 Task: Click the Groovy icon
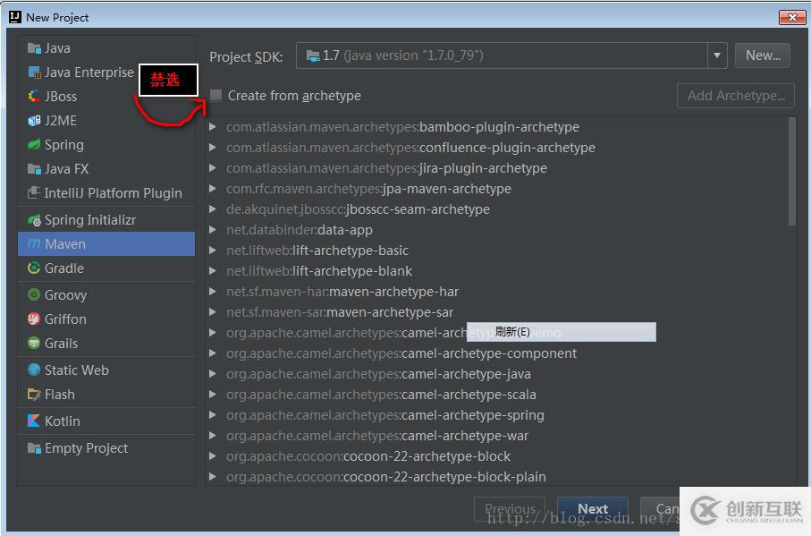(x=34, y=295)
